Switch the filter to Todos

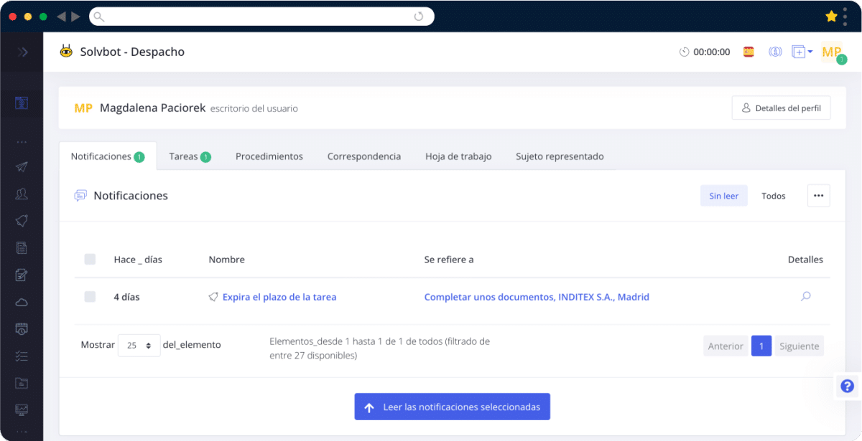773,195
